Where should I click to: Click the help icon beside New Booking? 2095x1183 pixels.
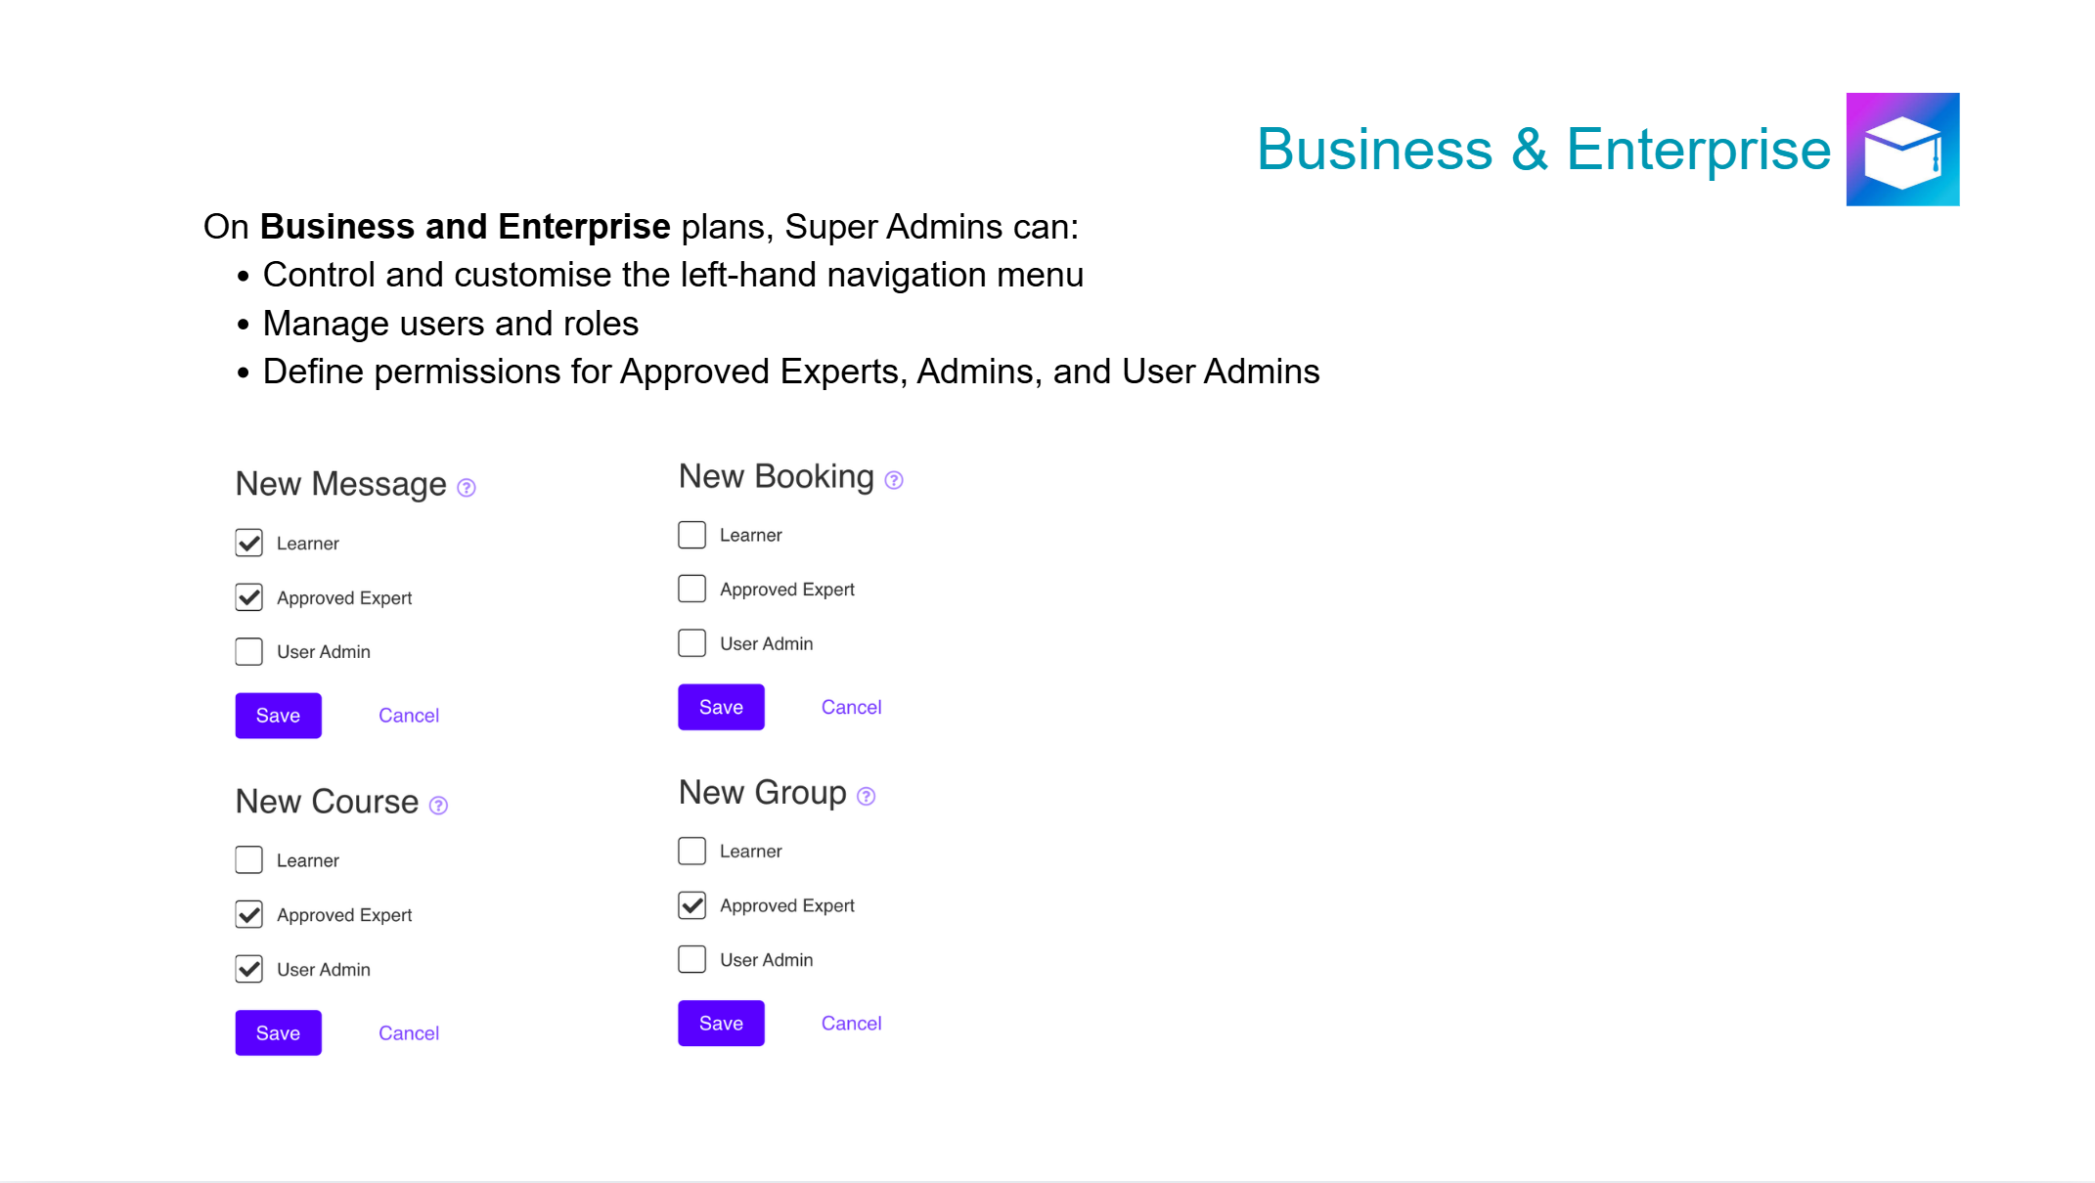[x=894, y=480]
